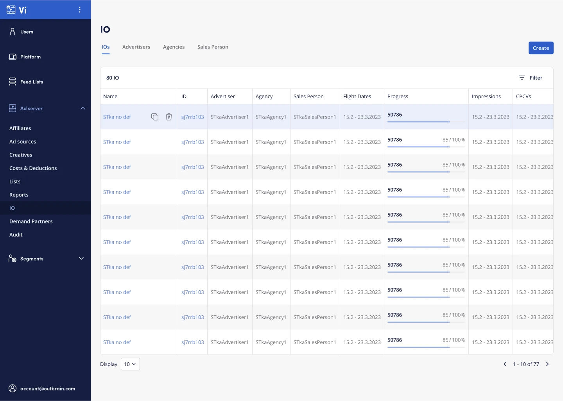The height and width of the screenshot is (401, 563).
Task: Go to next page arrow
Action: pos(547,364)
